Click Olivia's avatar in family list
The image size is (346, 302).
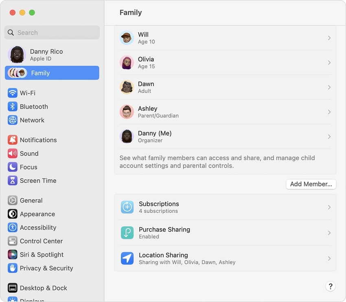(127, 63)
